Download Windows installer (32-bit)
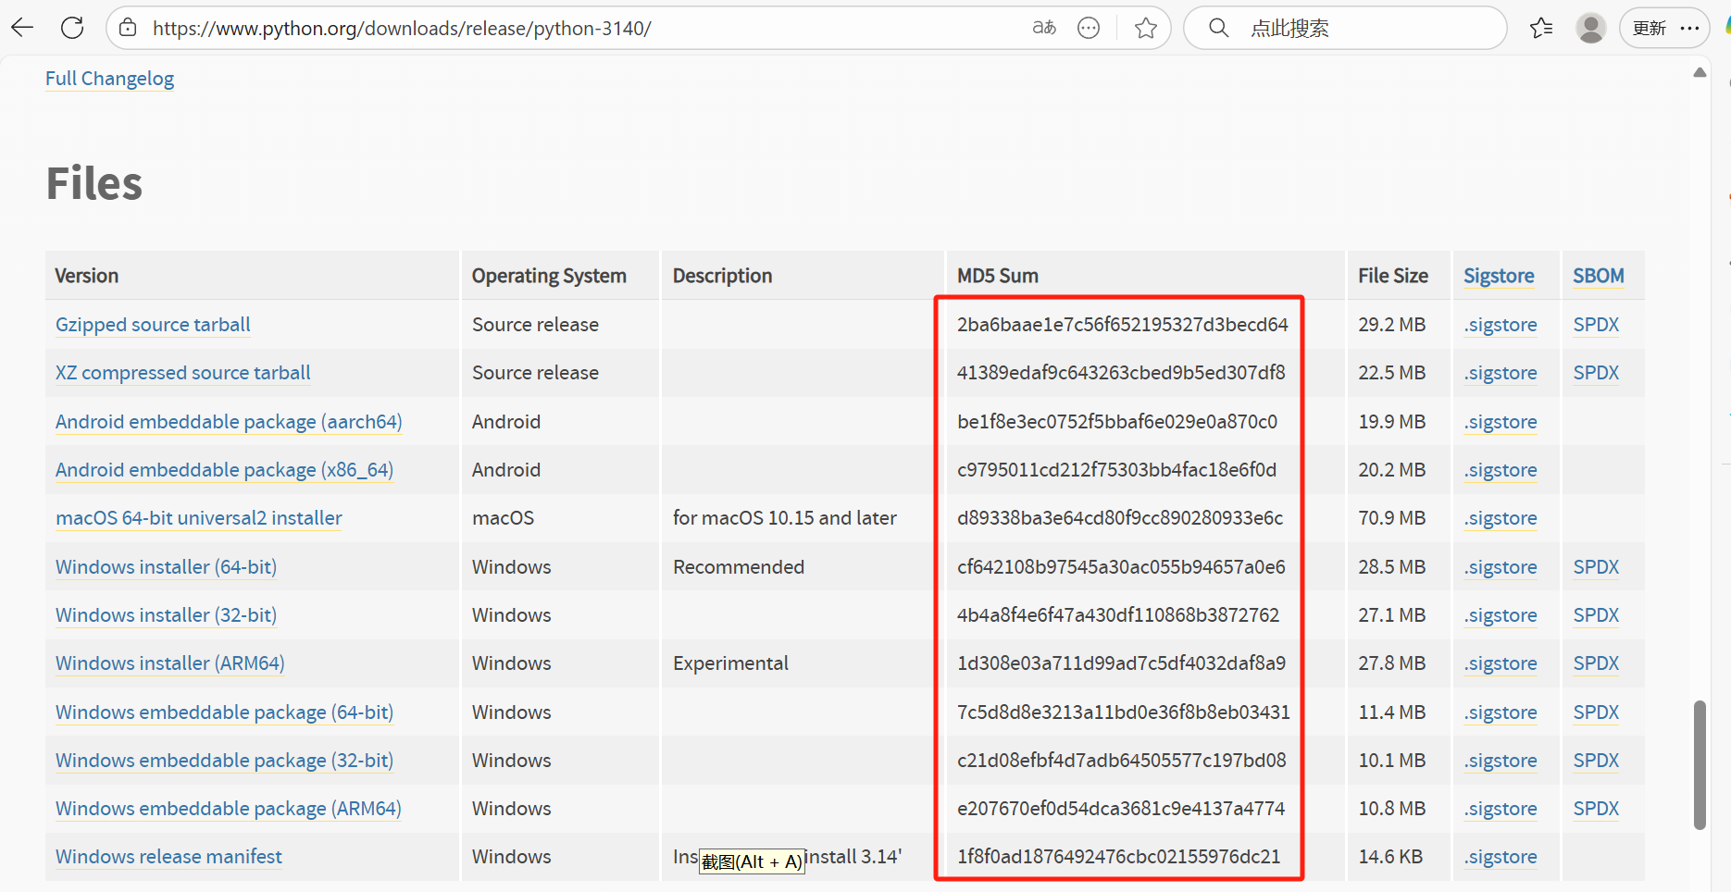 coord(166,615)
